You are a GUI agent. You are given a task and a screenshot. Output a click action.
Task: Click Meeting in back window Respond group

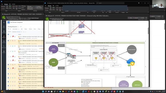point(24,6)
